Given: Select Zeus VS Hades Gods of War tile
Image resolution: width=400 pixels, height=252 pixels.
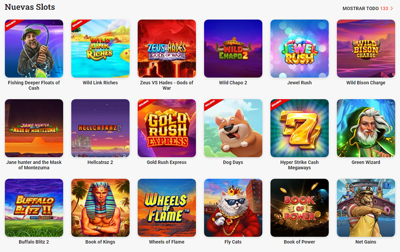Looking at the screenshot, I should pyautogui.click(x=167, y=48).
